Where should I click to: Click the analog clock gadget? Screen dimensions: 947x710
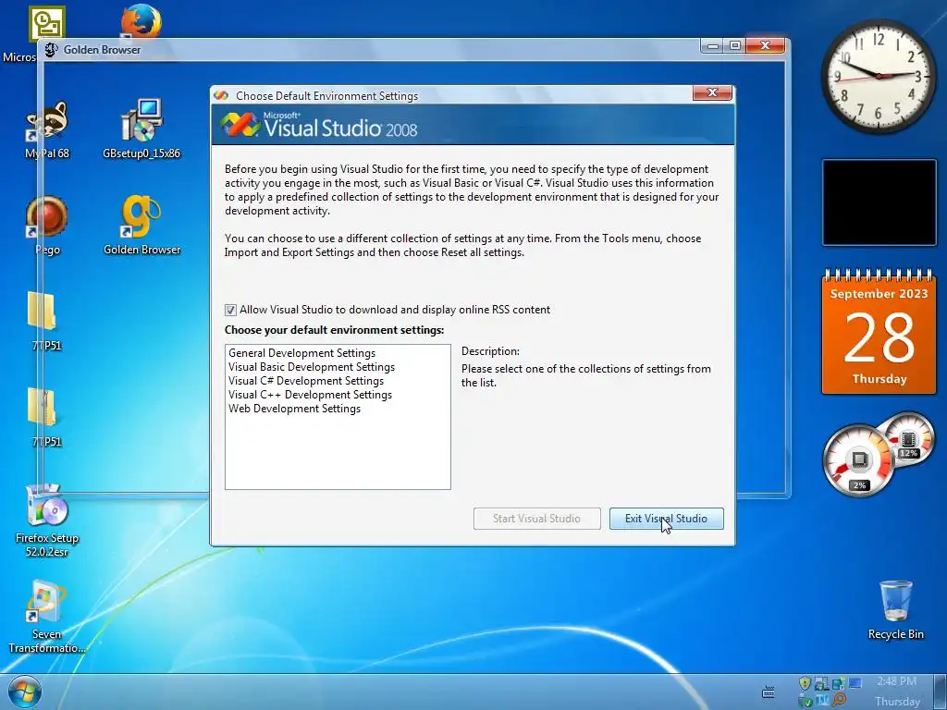point(879,76)
